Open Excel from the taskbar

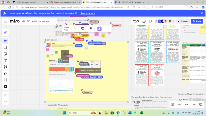(141, 113)
